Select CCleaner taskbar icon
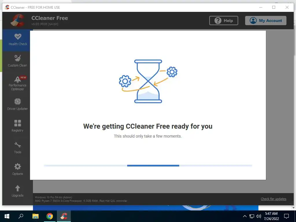Screen dimensions: 296x222 [x=64, y=216]
